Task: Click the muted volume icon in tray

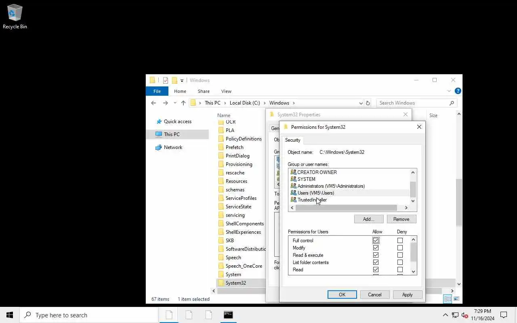Action: coord(464,315)
